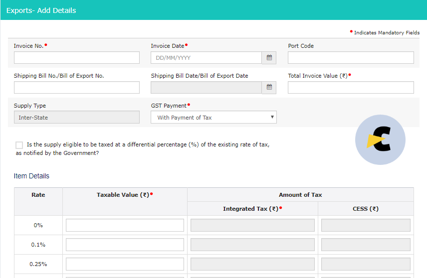Click the Shipping Bill No. input field
427x278 pixels.
point(77,87)
